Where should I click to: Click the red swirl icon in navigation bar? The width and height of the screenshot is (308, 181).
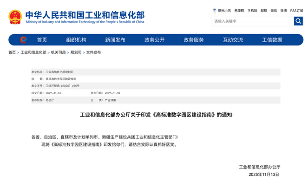tap(24, 40)
